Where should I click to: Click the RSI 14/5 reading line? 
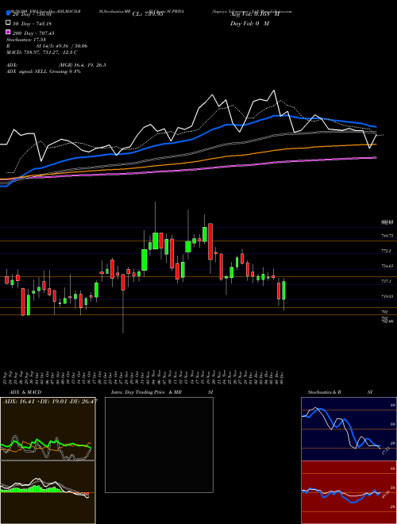47,46
